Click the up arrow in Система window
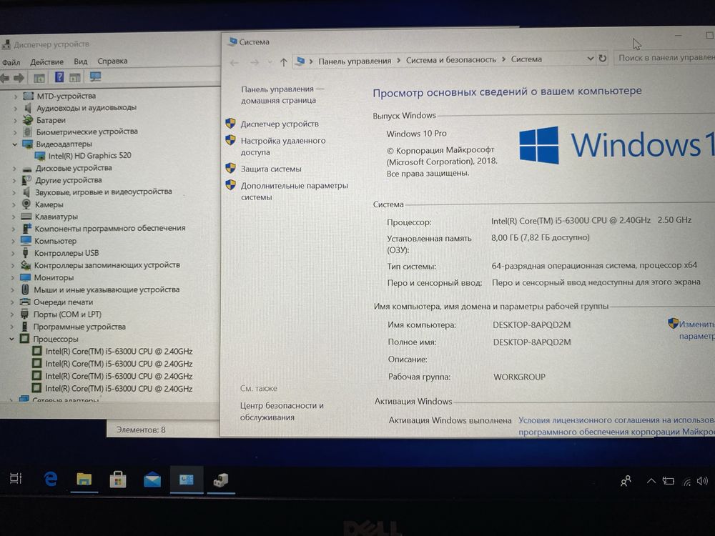The width and height of the screenshot is (715, 536). (284, 62)
